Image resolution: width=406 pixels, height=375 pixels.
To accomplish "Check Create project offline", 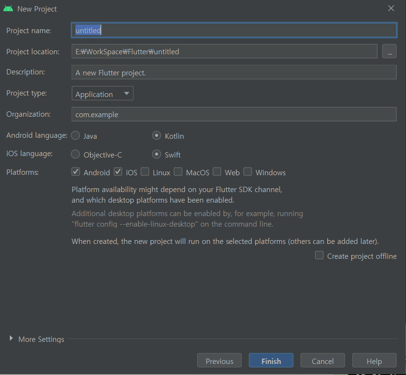I will tap(319, 255).
